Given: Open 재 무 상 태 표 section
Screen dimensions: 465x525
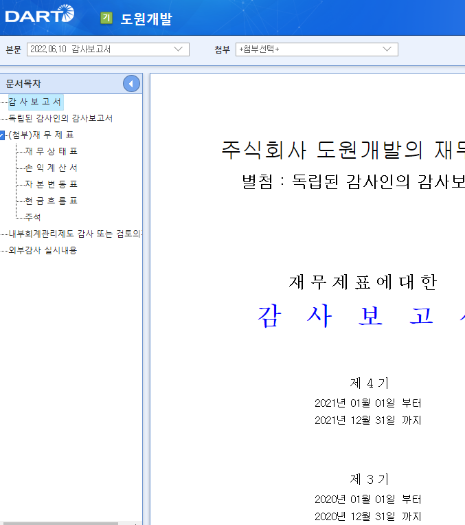Looking at the screenshot, I should coord(52,151).
